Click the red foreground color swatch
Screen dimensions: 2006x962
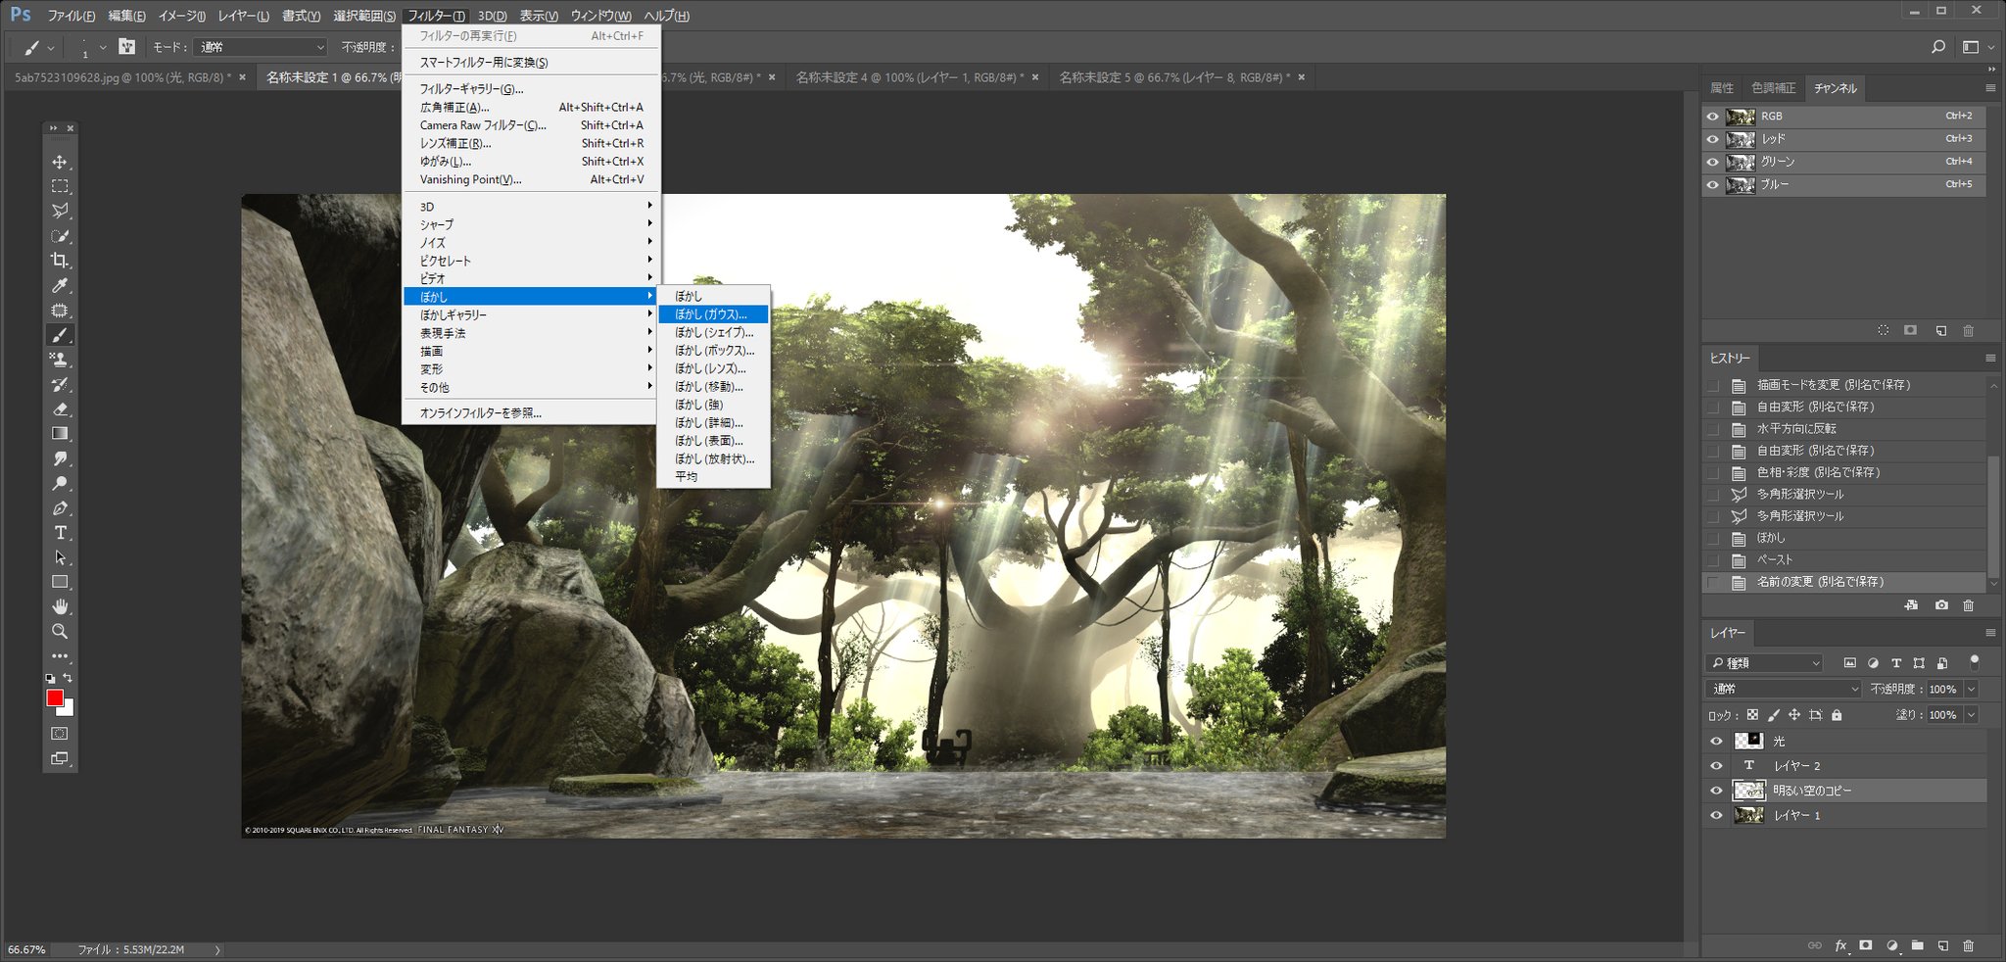54,697
